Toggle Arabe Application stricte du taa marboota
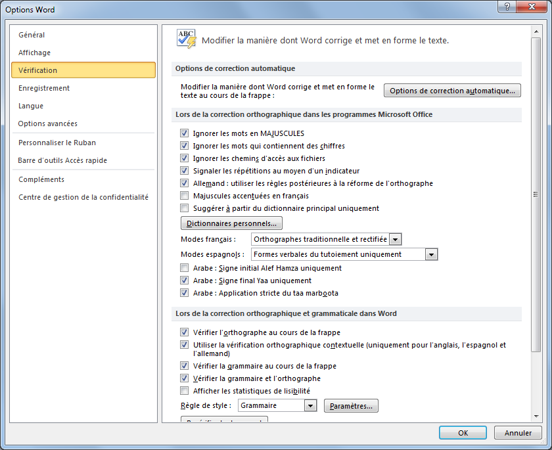This screenshot has height=450, width=552. [x=184, y=293]
